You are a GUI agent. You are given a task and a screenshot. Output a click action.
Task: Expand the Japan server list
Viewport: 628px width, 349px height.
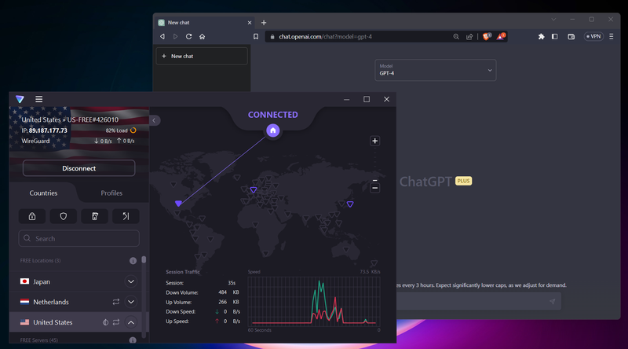[x=131, y=281]
